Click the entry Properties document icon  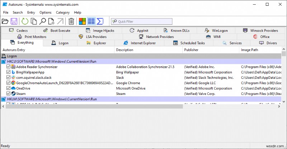51,21
